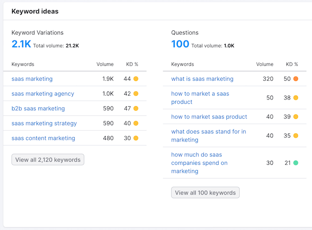Image resolution: width=312 pixels, height=230 pixels.
Task: Click the KD dot for how to market saas product
Action: [x=296, y=117]
